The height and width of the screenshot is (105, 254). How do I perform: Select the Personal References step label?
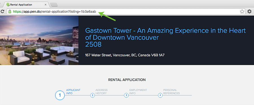coord(171,91)
